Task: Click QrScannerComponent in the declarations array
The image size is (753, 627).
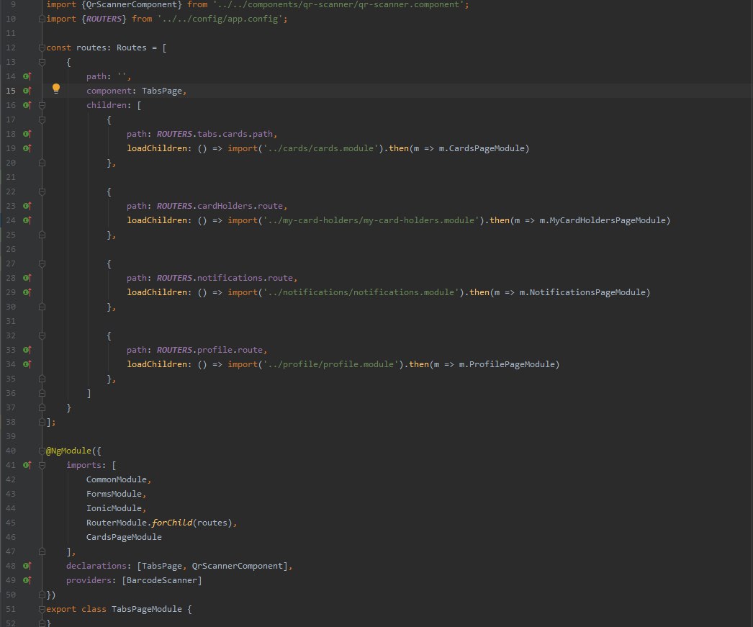Action: click(238, 566)
